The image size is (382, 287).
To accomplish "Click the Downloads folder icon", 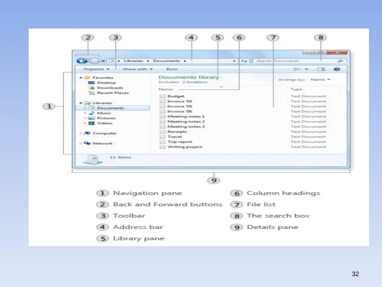I will [92, 88].
